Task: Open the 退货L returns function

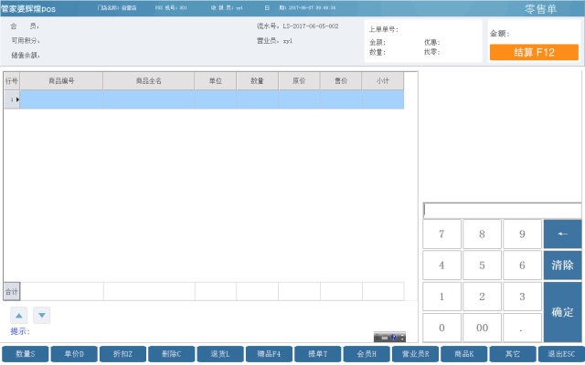Action: pyautogui.click(x=220, y=354)
